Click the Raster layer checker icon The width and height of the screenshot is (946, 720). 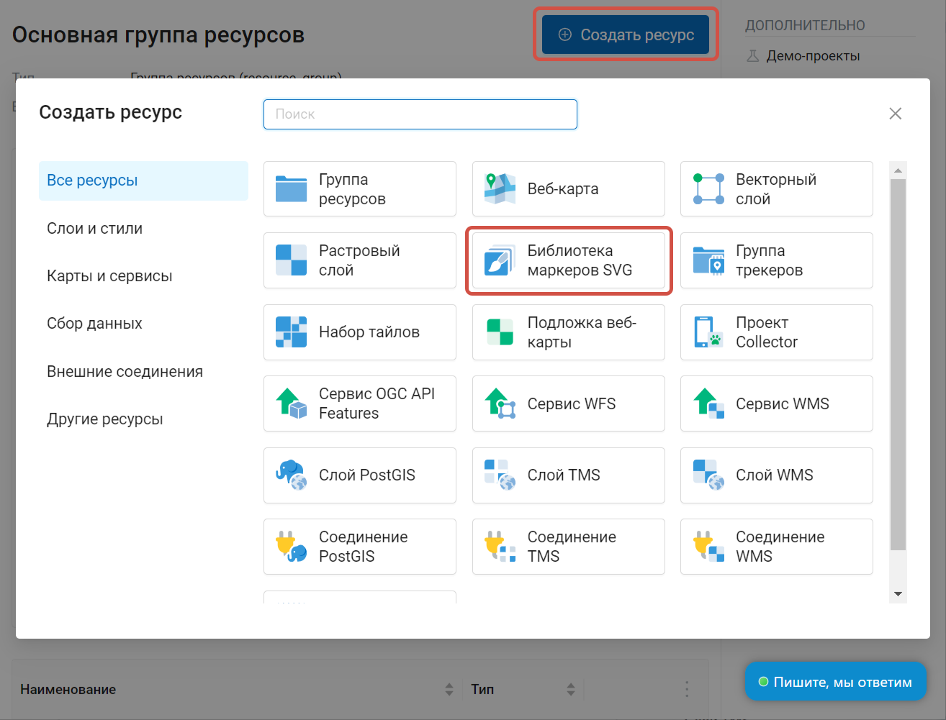tap(292, 260)
